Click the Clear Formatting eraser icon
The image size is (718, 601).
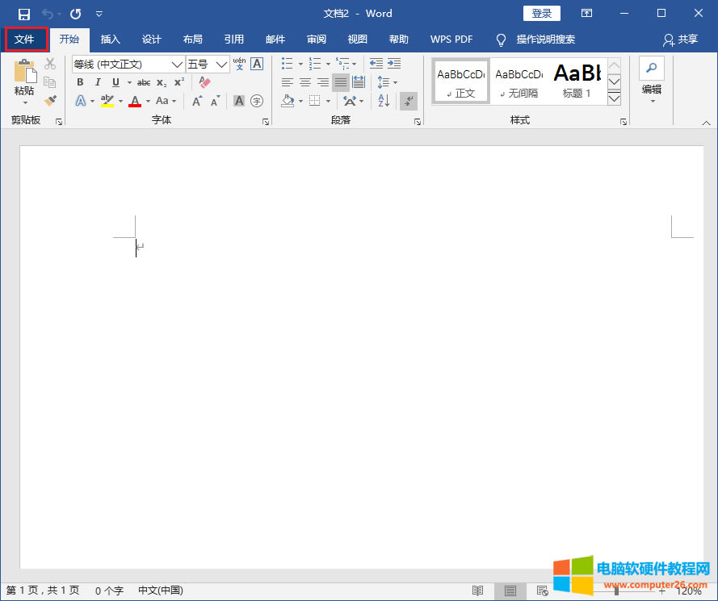204,82
